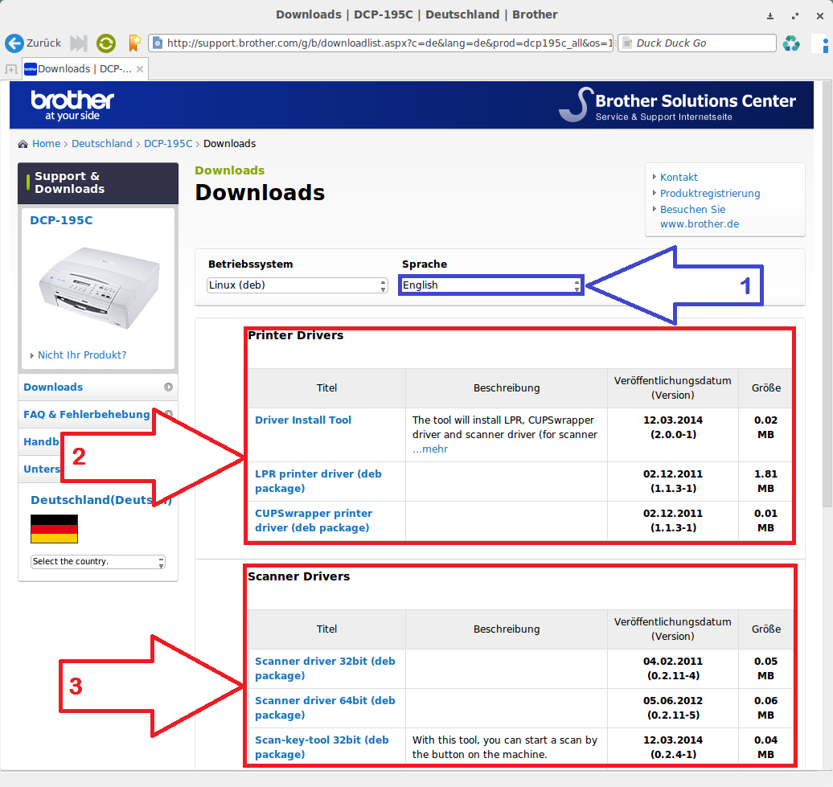Click the Deutschland(Deutsch) sidebar heading

[101, 500]
